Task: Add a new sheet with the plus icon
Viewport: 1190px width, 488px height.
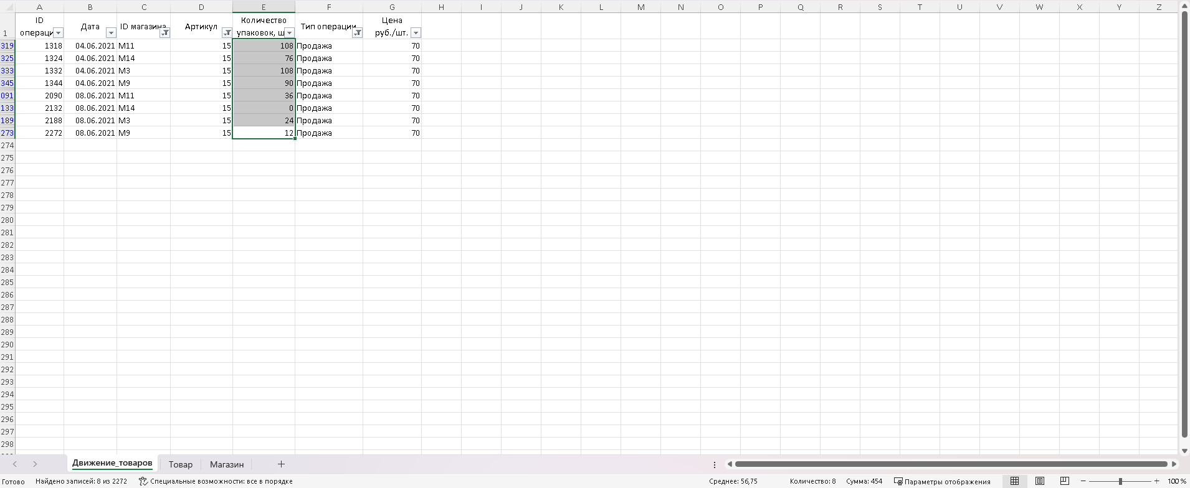Action: [x=281, y=464]
